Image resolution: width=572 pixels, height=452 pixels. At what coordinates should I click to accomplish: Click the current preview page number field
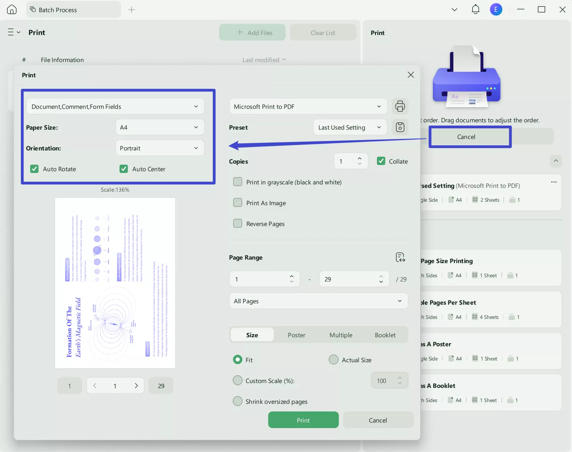115,386
